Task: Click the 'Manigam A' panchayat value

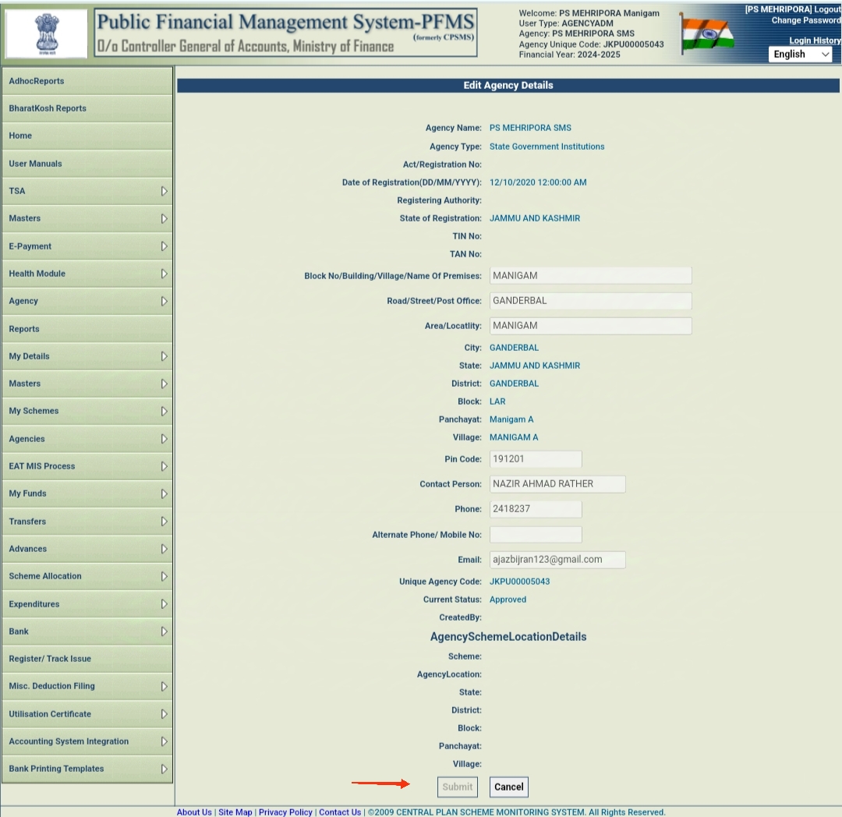Action: coord(511,419)
